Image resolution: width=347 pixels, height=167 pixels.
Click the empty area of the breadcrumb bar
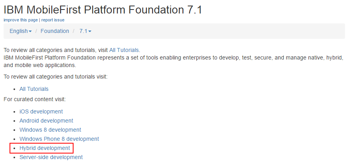[x=219, y=31]
